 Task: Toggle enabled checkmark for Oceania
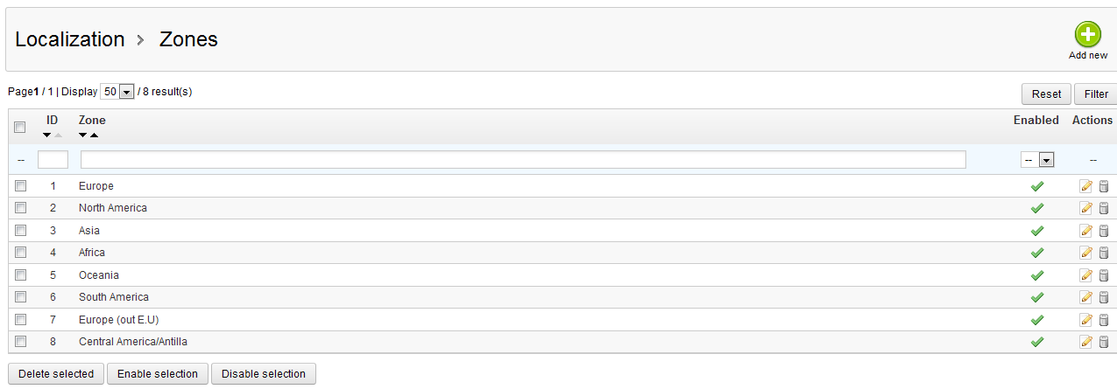1037,275
